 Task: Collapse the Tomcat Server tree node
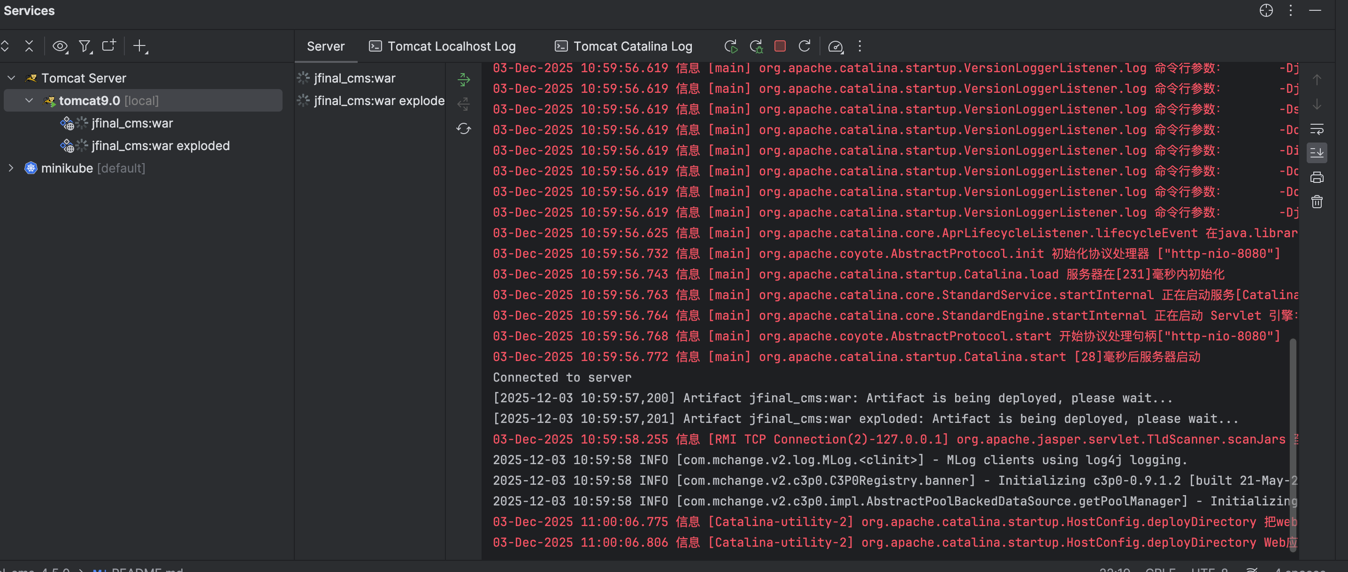[x=12, y=78]
